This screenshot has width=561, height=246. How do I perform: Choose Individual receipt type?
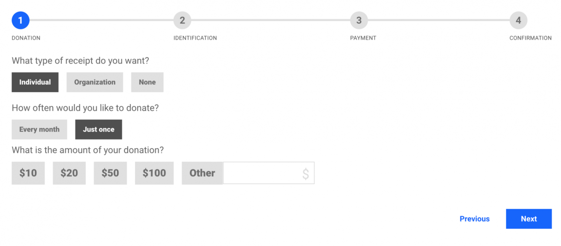(x=35, y=82)
